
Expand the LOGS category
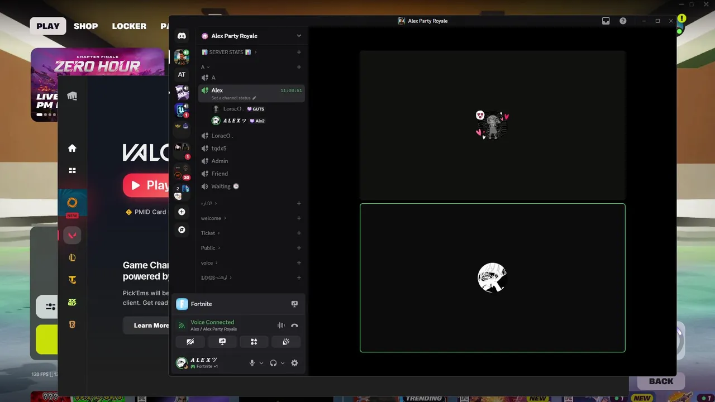pos(216,277)
